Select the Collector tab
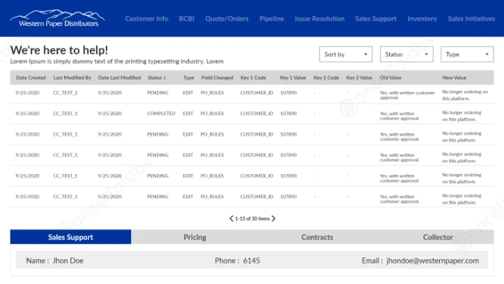 pyautogui.click(x=438, y=237)
